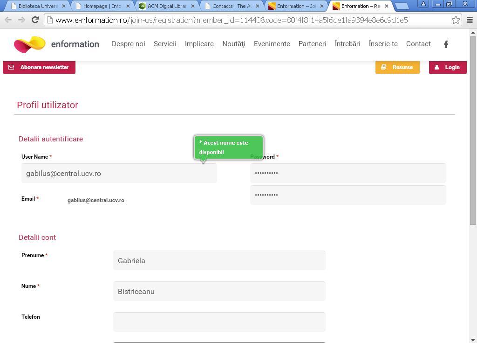Switch to the Biblioteca Univers tab

[x=38, y=6]
